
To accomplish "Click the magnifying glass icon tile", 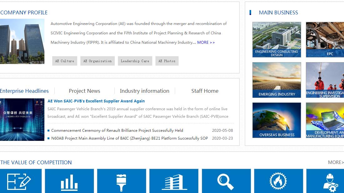I will [226, 181].
